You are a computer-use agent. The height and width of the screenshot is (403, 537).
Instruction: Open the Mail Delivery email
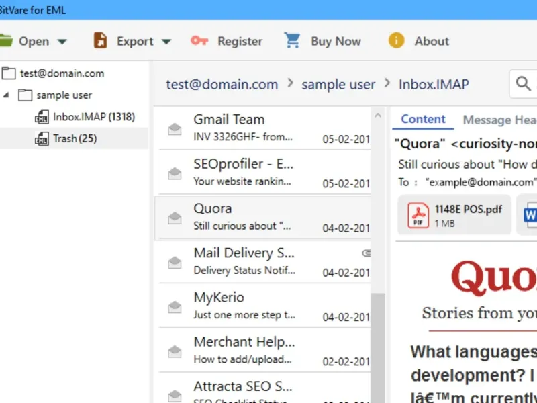(x=264, y=261)
